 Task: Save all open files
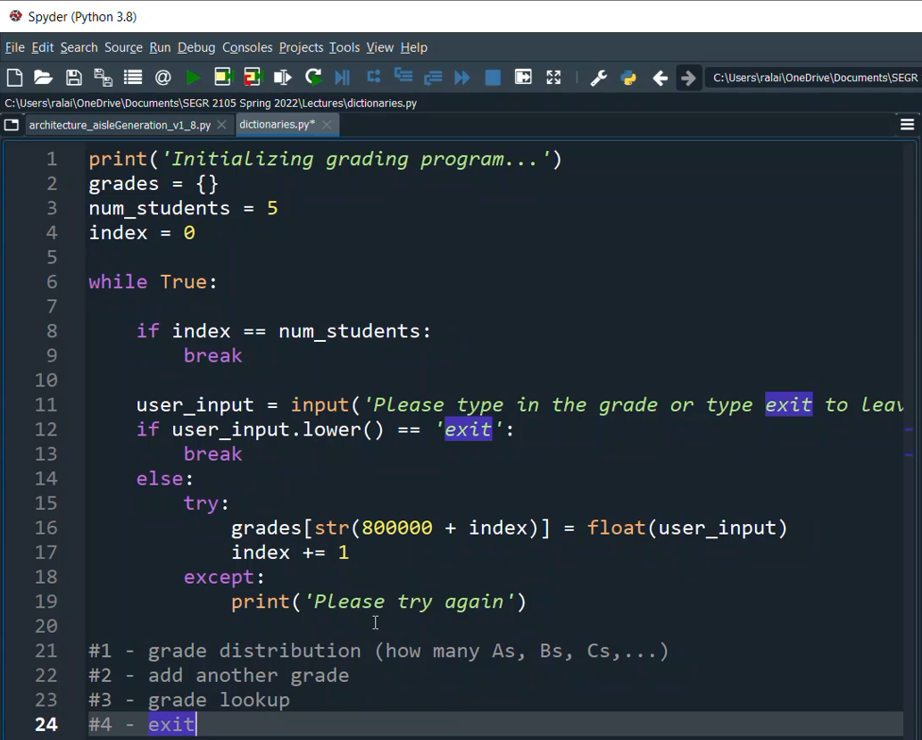(103, 77)
